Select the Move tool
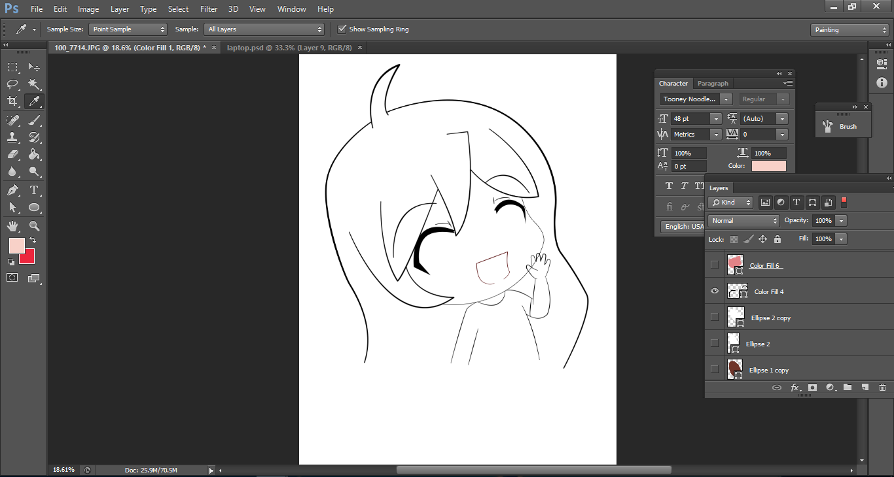 34,67
